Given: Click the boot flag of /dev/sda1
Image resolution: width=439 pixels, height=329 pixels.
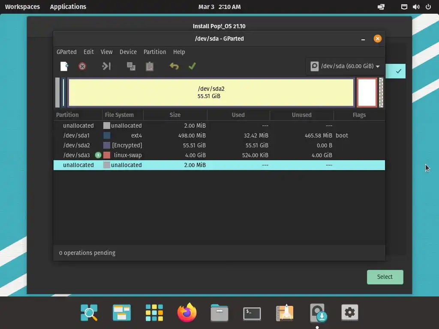Looking at the screenshot, I should [342, 135].
